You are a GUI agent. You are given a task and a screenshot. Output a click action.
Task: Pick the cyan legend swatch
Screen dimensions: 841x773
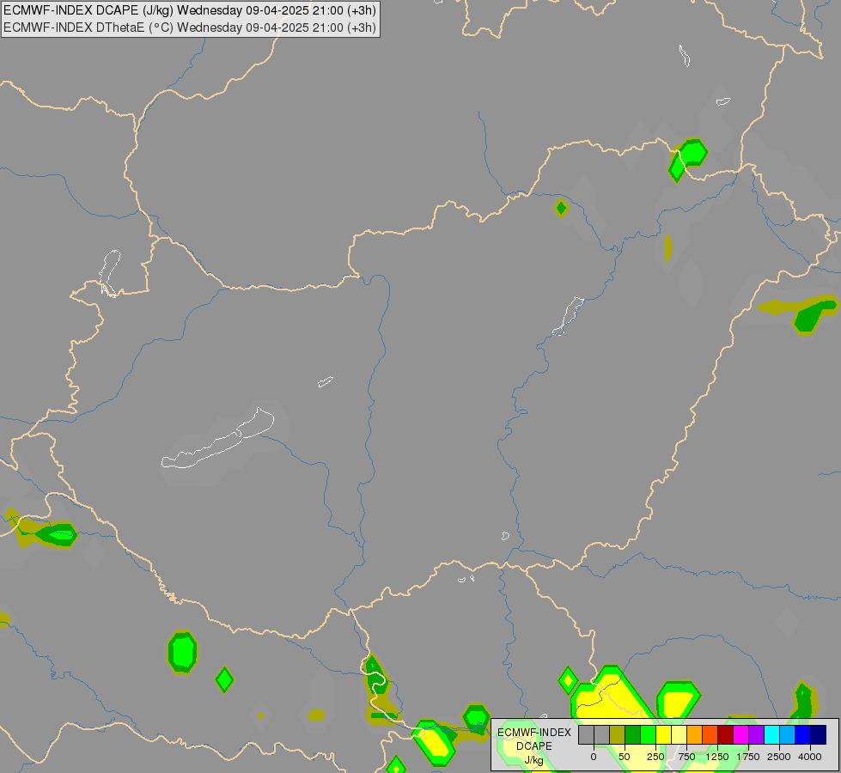(x=771, y=734)
